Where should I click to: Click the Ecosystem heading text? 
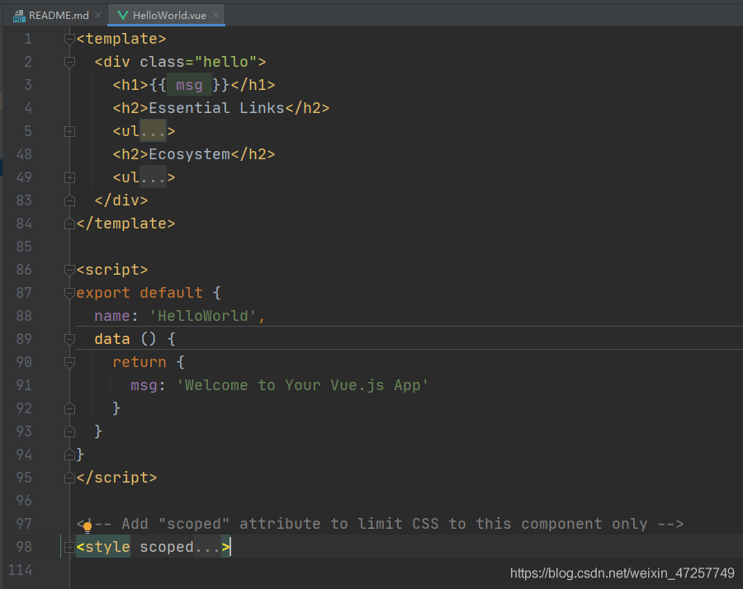click(190, 154)
